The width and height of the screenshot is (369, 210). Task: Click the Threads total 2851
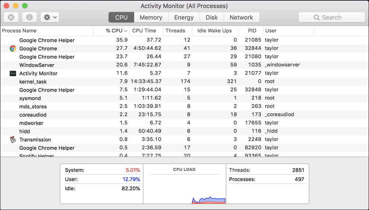pyautogui.click(x=298, y=170)
